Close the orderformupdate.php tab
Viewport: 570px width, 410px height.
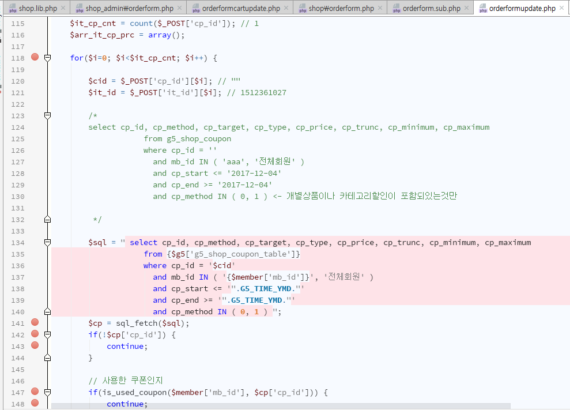coord(563,8)
